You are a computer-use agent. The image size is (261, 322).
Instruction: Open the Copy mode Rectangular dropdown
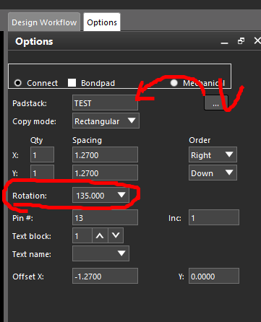click(106, 121)
